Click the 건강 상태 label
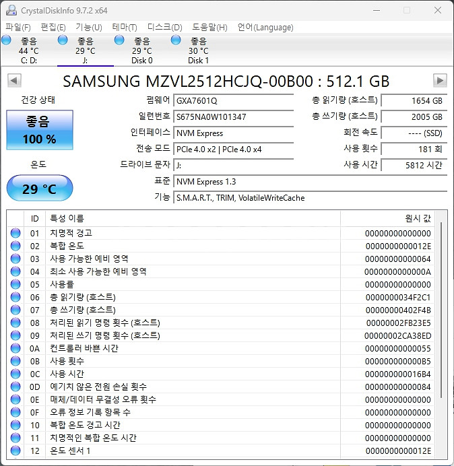Screen dimensions: 454x466 point(38,100)
